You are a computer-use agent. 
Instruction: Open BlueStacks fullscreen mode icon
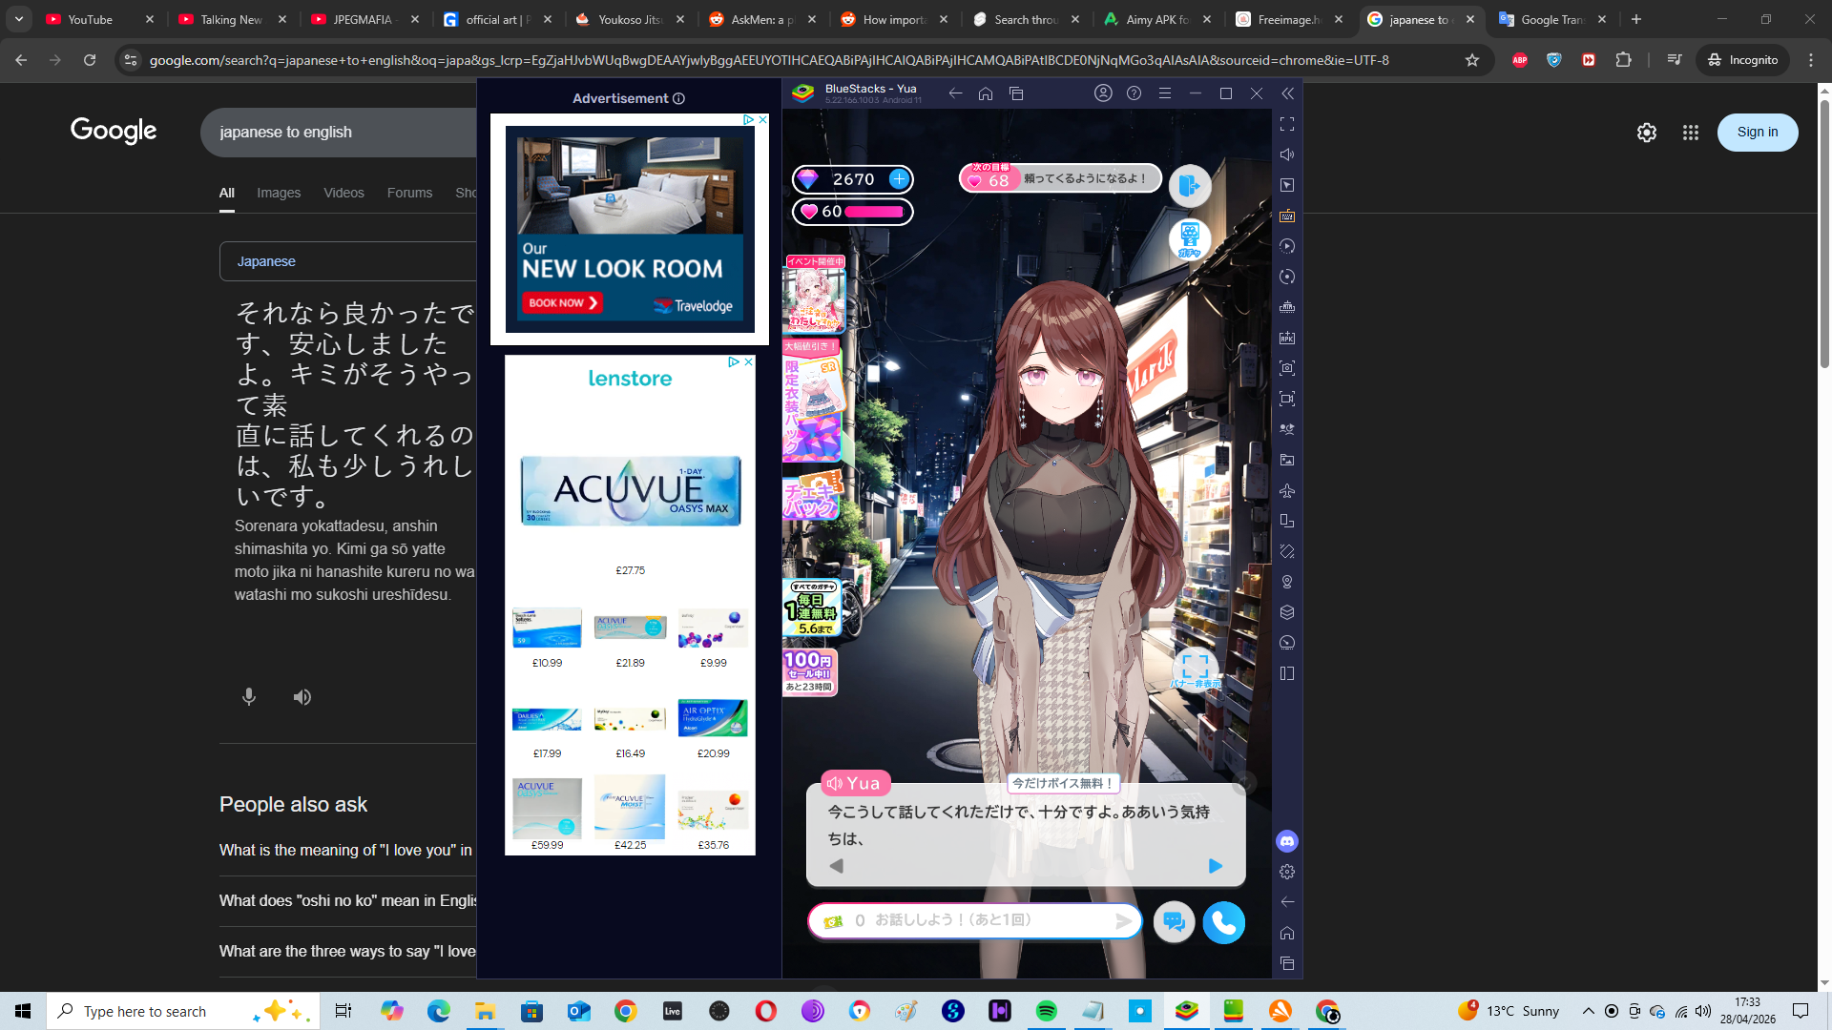click(1287, 124)
